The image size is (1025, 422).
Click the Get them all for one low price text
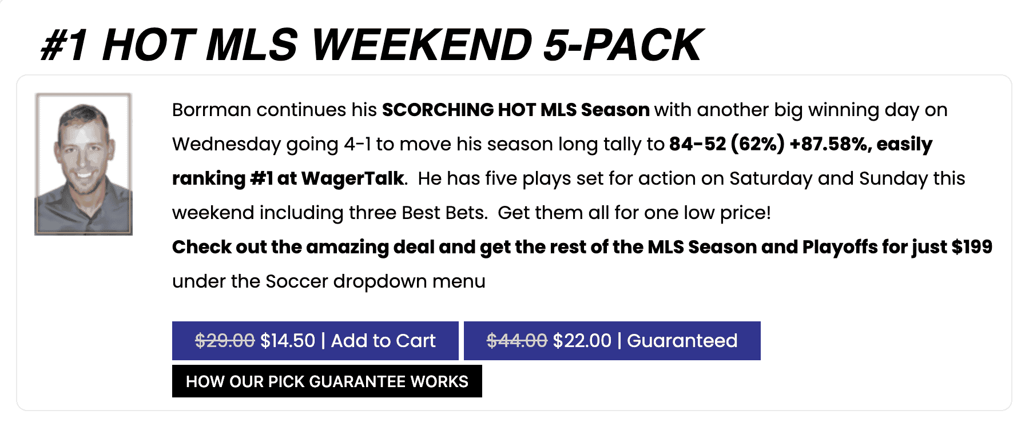pos(634,213)
